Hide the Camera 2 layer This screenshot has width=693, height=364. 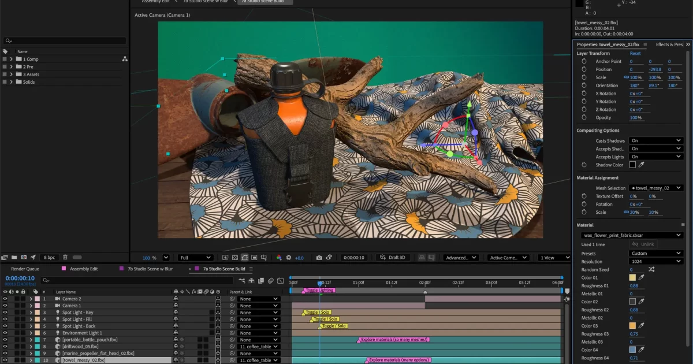pyautogui.click(x=5, y=299)
